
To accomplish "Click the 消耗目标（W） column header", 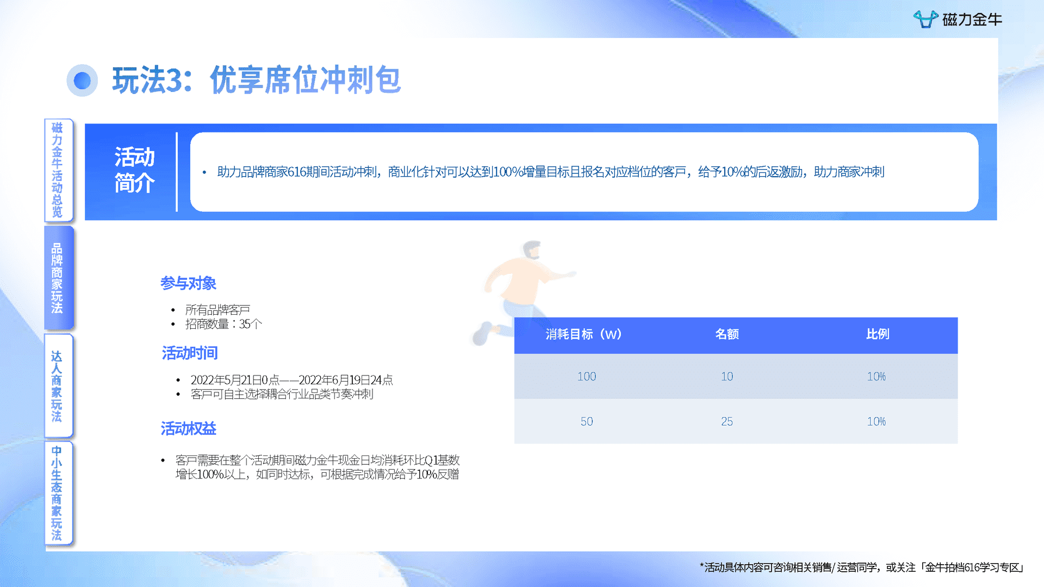I will point(584,334).
